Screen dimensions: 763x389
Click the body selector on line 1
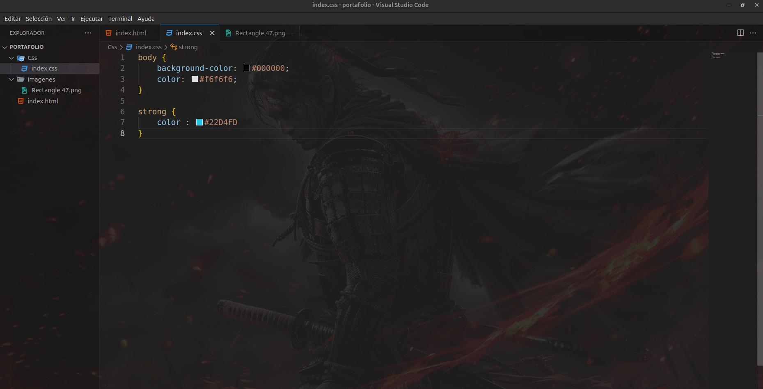(147, 58)
